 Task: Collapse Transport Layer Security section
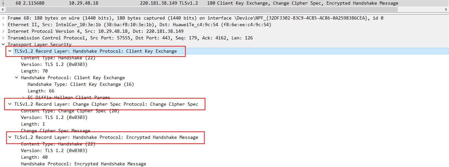click(3, 44)
